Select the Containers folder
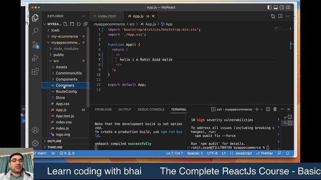This screenshot has width=321, height=180. [x=65, y=85]
